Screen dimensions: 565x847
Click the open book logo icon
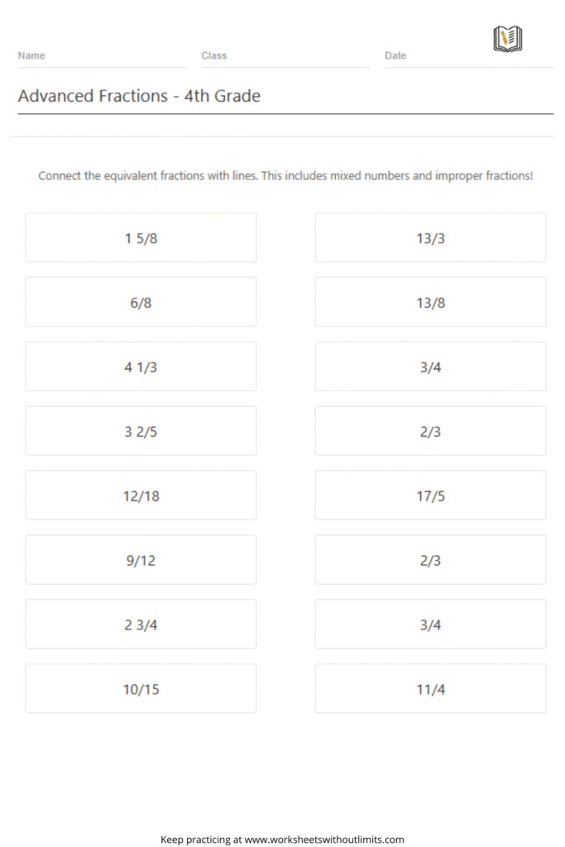point(508,39)
